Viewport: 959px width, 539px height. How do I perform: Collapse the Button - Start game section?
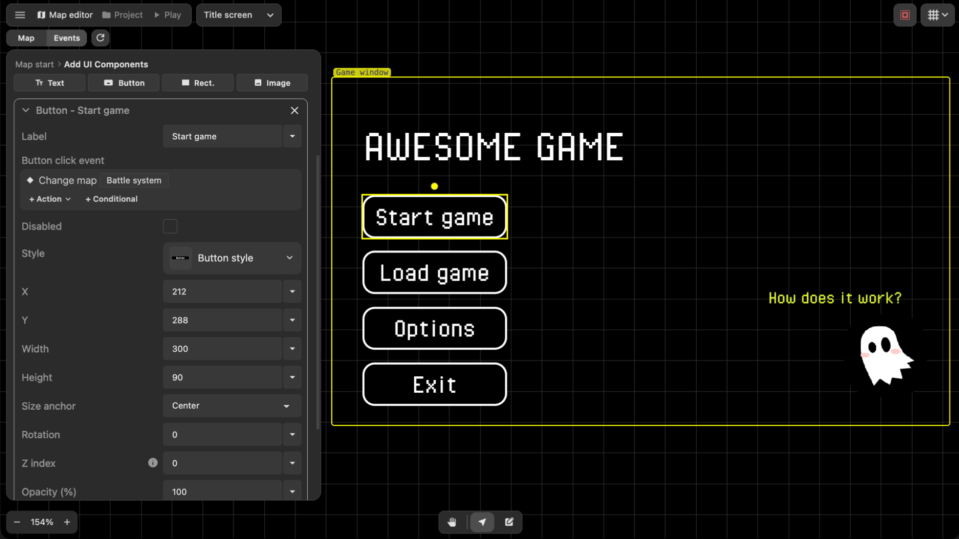point(25,110)
